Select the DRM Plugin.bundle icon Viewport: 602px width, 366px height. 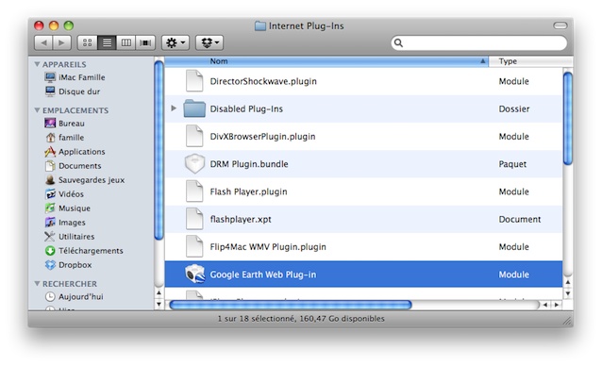coord(194,164)
